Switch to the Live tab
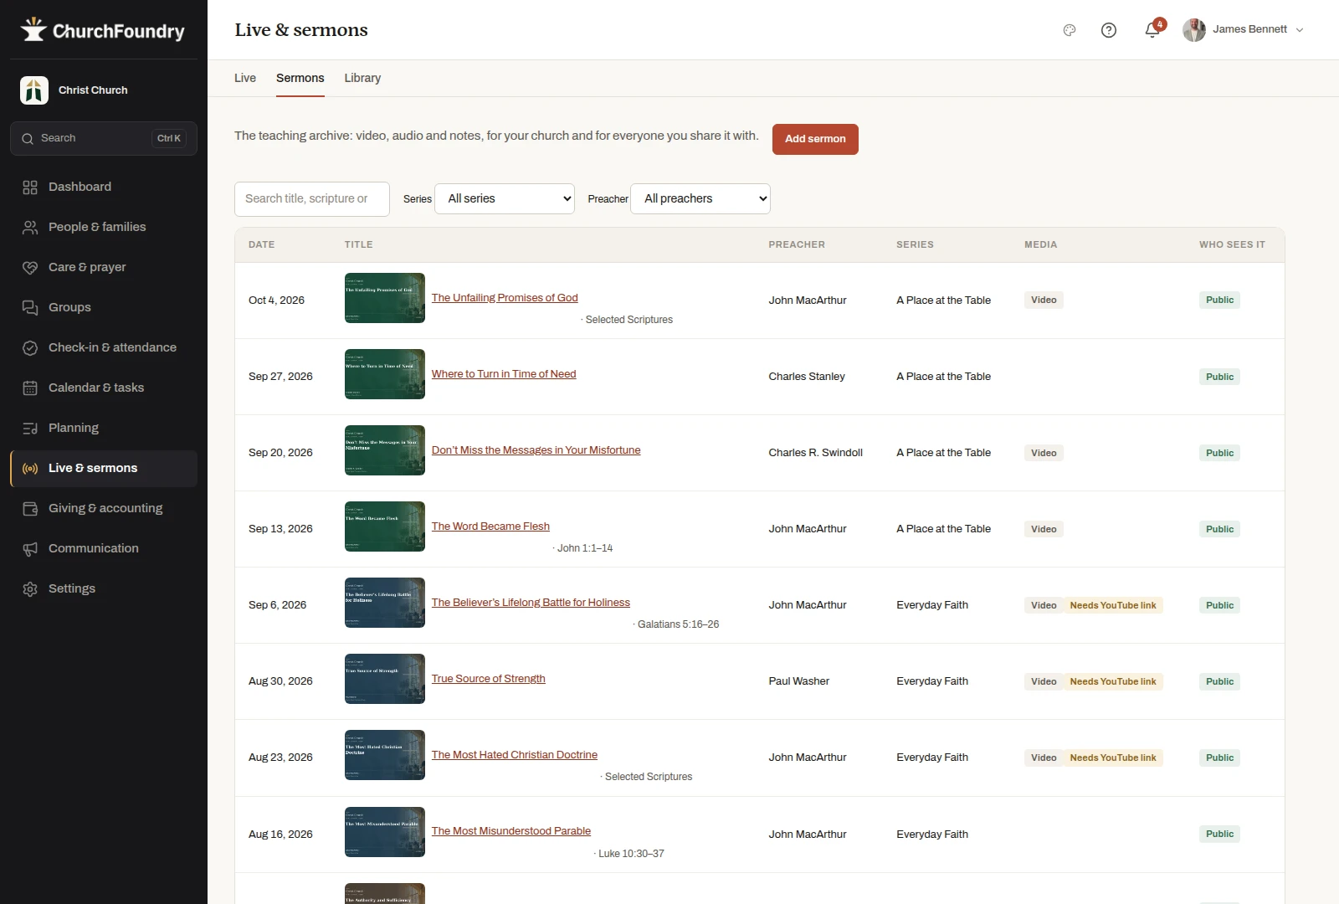1339x904 pixels. click(x=245, y=78)
